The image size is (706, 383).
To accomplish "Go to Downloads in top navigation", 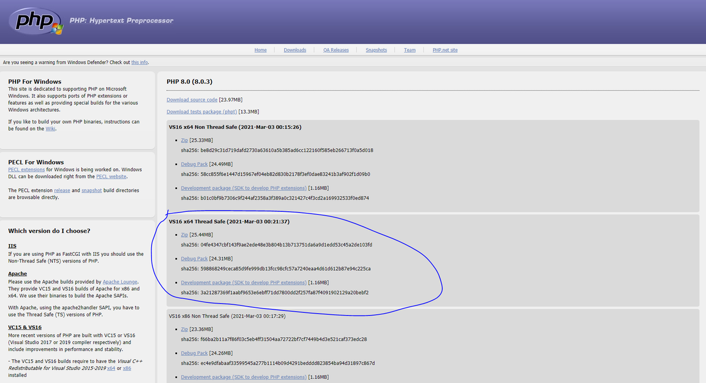I will tap(295, 50).
